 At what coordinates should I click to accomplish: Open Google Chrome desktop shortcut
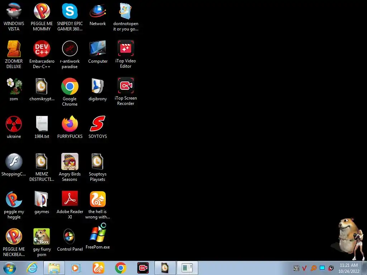70,92
